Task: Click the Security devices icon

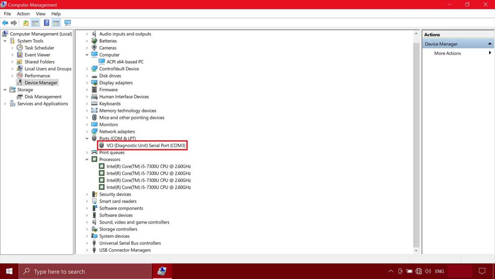Action: (94, 194)
